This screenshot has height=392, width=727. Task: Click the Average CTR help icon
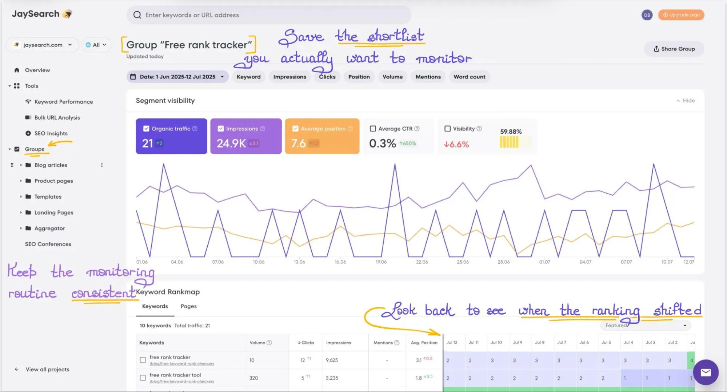[x=417, y=129]
